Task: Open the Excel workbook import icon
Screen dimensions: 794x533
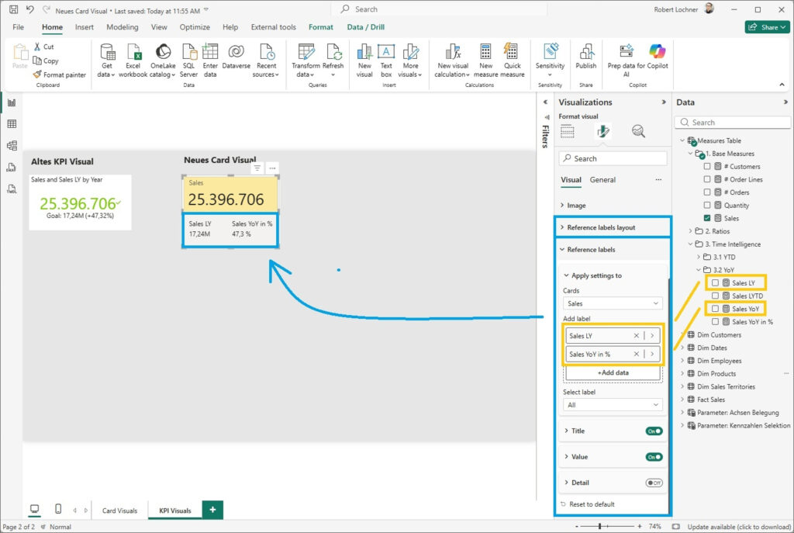Action: [x=133, y=53]
